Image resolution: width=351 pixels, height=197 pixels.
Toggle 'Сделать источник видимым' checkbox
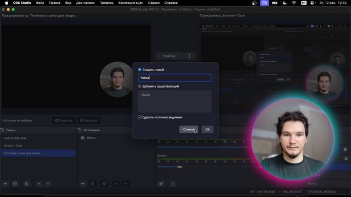pyautogui.click(x=139, y=117)
